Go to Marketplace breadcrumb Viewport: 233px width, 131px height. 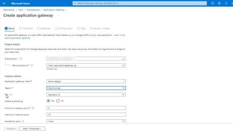click(x=33, y=10)
